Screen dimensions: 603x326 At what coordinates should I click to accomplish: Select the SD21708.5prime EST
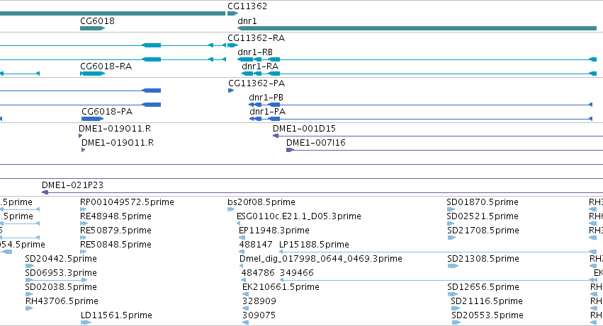(451, 238)
